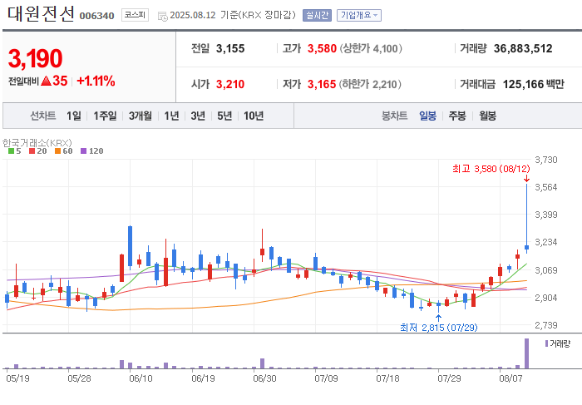582x405 pixels.
Task: Click the purple 120-day moving average swatch
Action: pyautogui.click(x=83, y=151)
